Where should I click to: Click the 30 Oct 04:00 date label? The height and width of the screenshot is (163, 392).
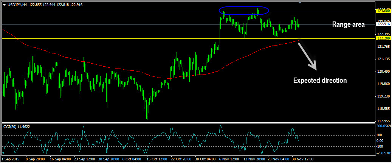click(206, 159)
